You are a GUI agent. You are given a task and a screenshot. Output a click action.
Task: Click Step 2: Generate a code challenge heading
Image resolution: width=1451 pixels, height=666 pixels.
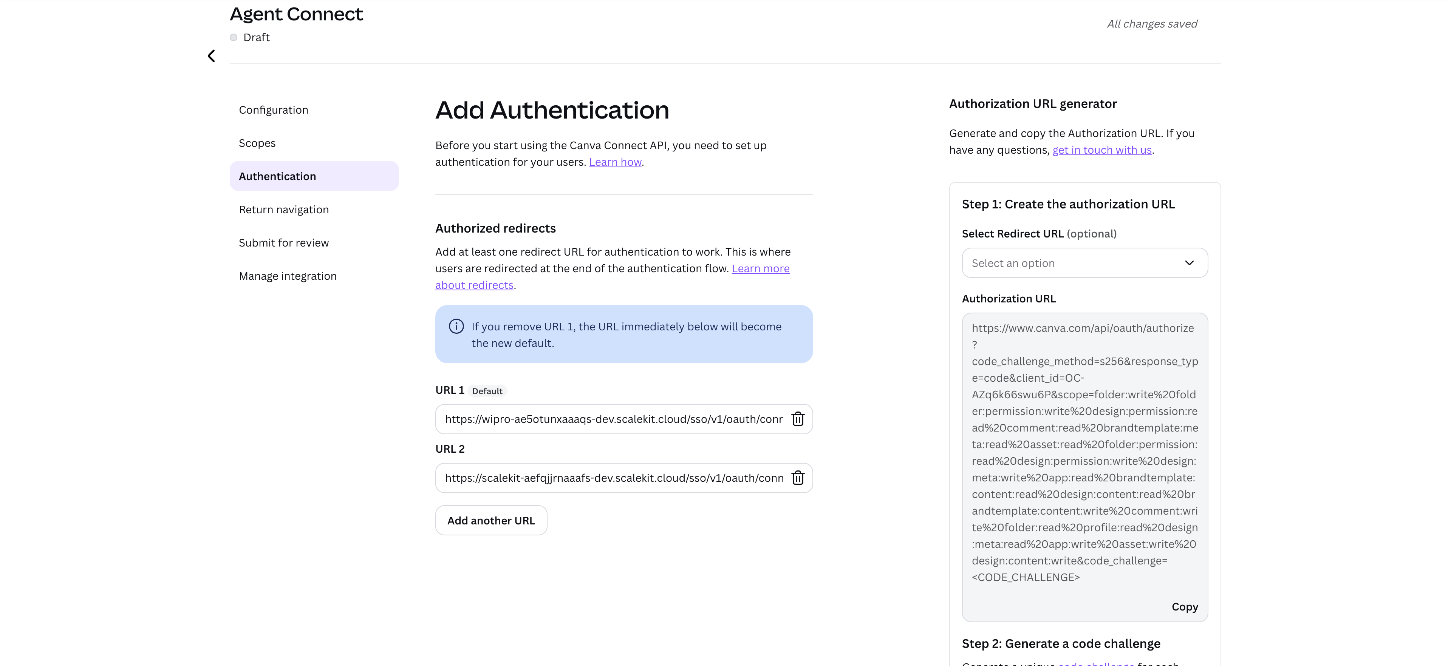coord(1061,644)
